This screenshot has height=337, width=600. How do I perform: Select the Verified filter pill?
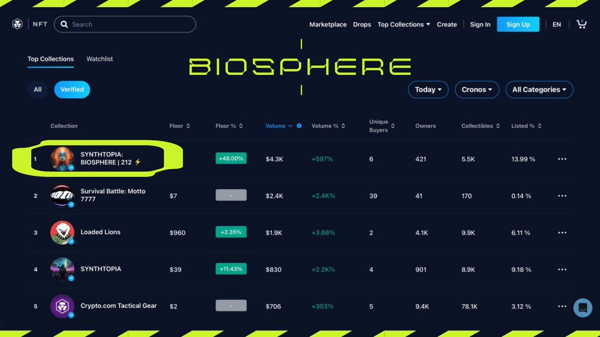pyautogui.click(x=72, y=89)
